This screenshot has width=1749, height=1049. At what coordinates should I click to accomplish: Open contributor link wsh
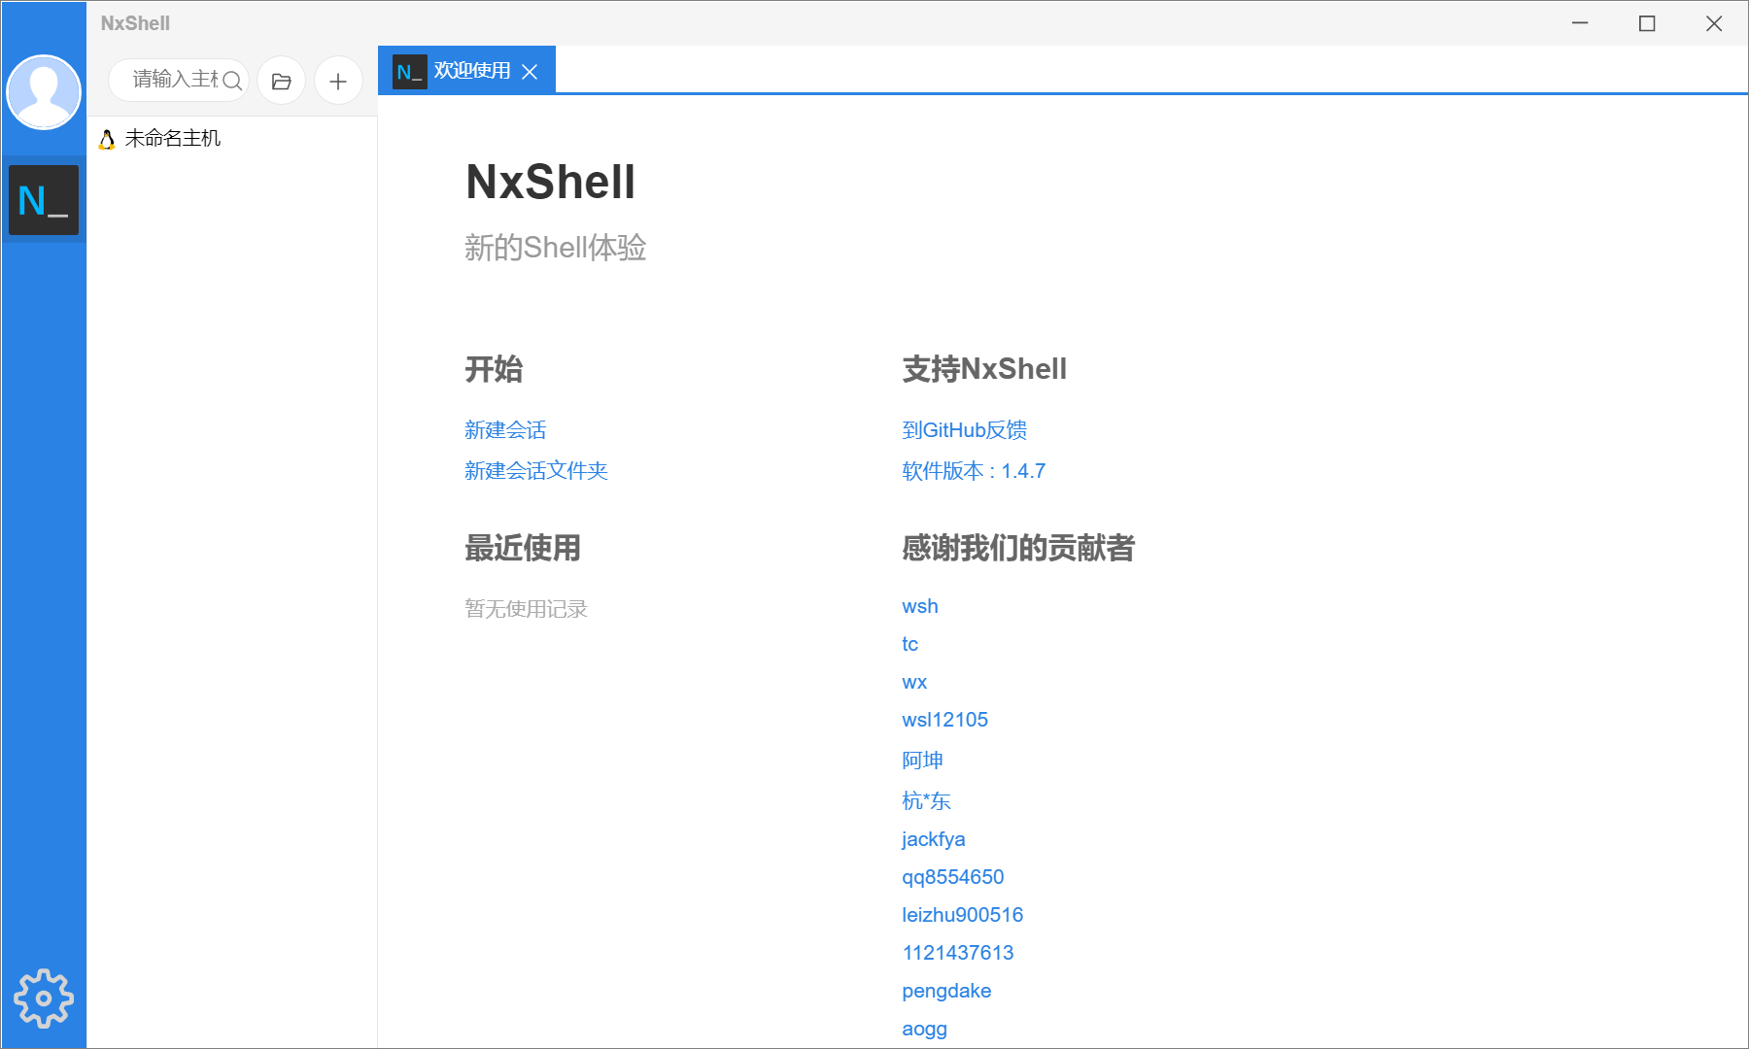coord(919,606)
